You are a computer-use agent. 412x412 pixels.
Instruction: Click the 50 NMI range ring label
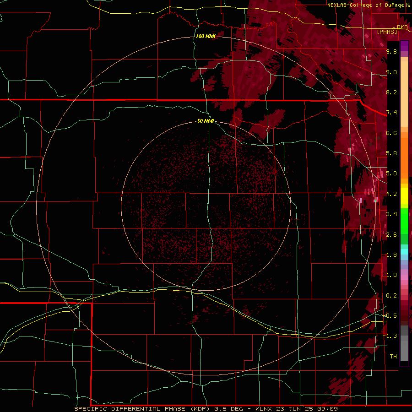[x=206, y=121]
